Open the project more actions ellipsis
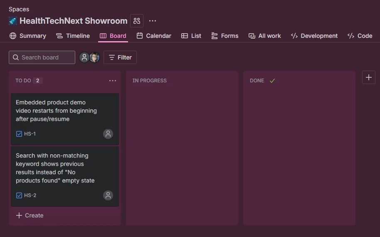Image resolution: width=380 pixels, height=237 pixels. pos(153,21)
